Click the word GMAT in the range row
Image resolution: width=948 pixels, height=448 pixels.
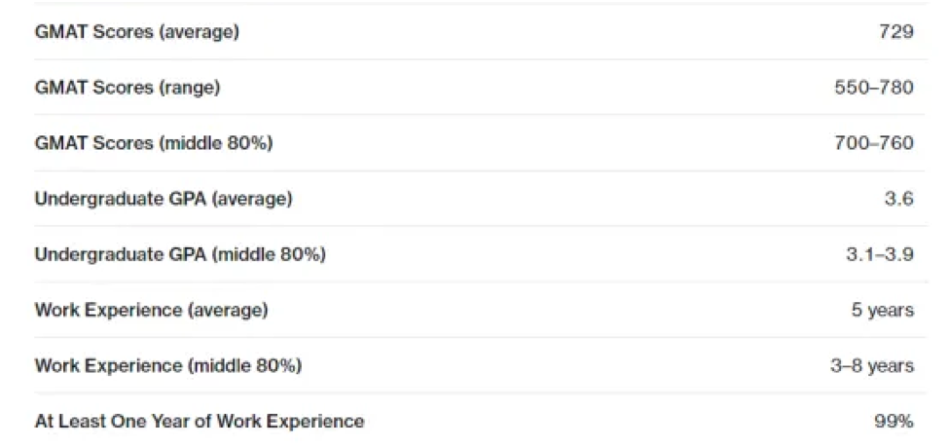(x=60, y=88)
